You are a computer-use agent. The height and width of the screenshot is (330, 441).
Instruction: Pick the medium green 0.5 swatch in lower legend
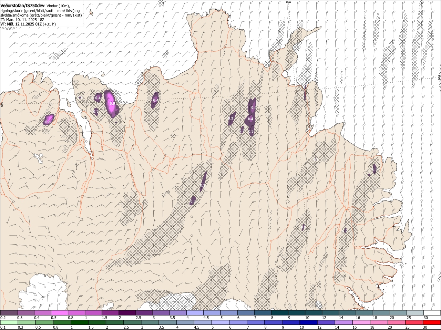click(x=44, y=322)
